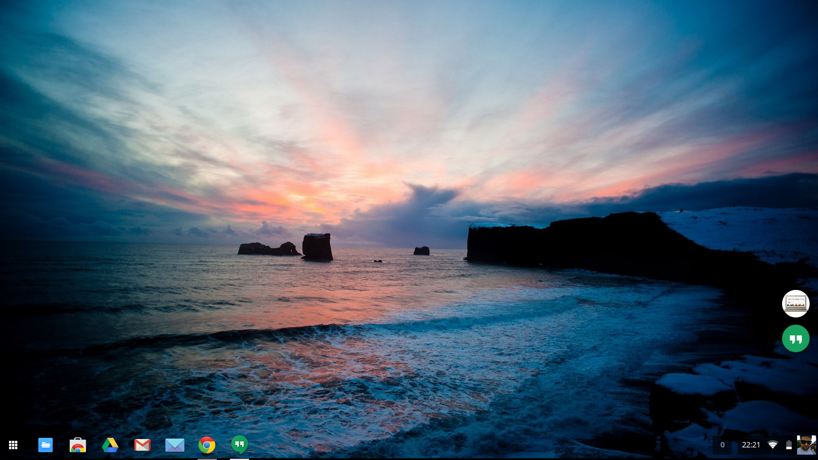Open Wi-Fi network status icon
Viewport: 818px width, 460px height.
772,445
